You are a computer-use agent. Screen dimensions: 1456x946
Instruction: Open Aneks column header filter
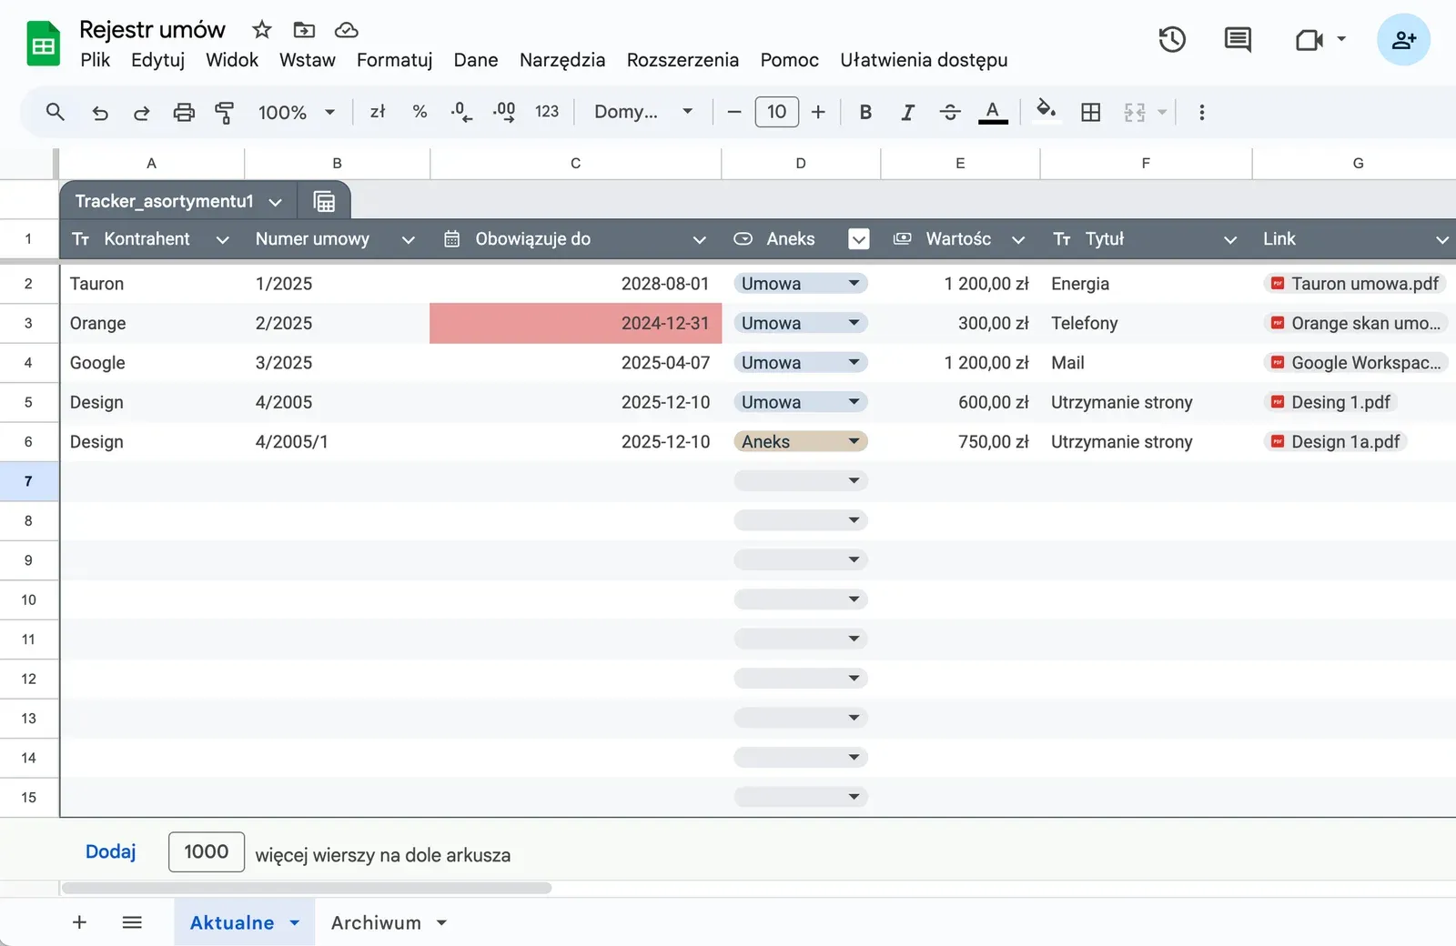click(859, 238)
